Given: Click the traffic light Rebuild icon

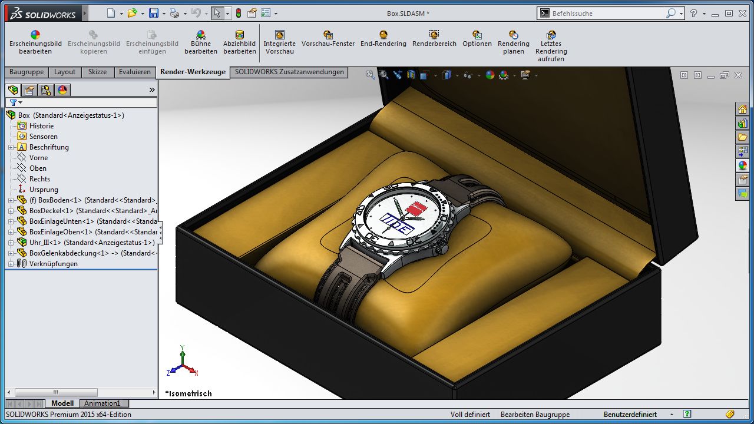Looking at the screenshot, I should (x=239, y=13).
